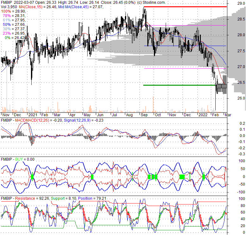Click the 26.0 price axis value

tap(241, 98)
